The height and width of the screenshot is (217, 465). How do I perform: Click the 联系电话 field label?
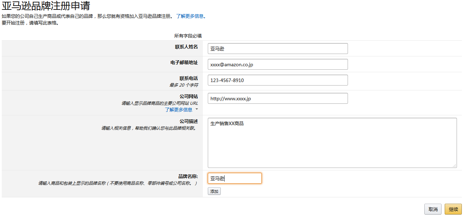click(189, 79)
